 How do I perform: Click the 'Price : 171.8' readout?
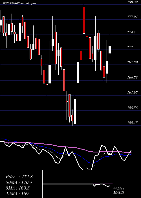pos(19,177)
